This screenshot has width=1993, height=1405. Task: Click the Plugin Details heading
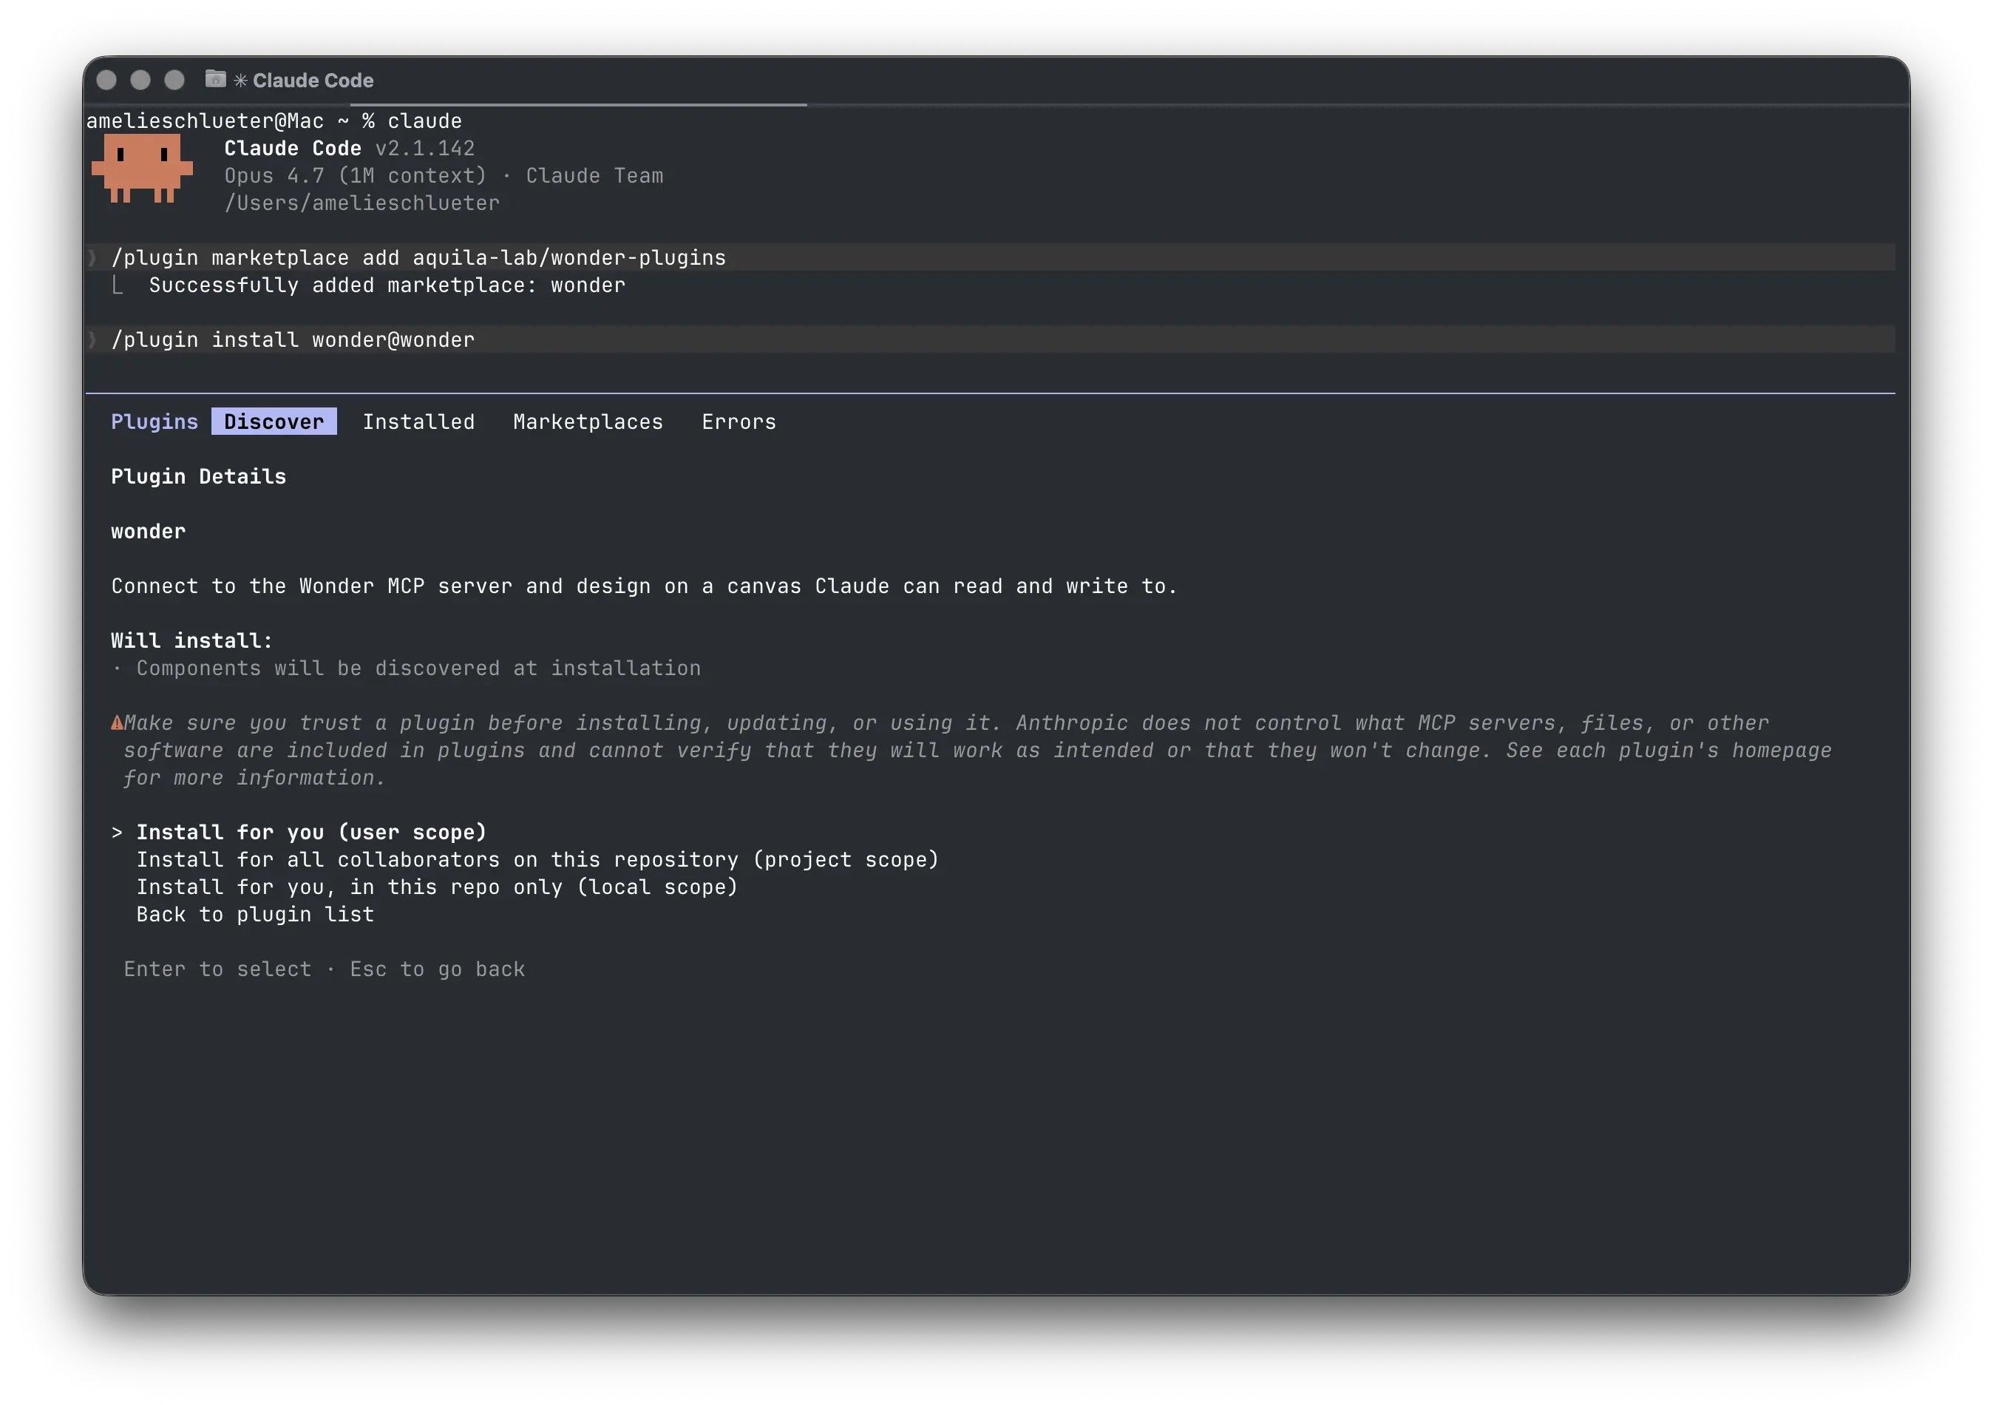click(x=199, y=476)
